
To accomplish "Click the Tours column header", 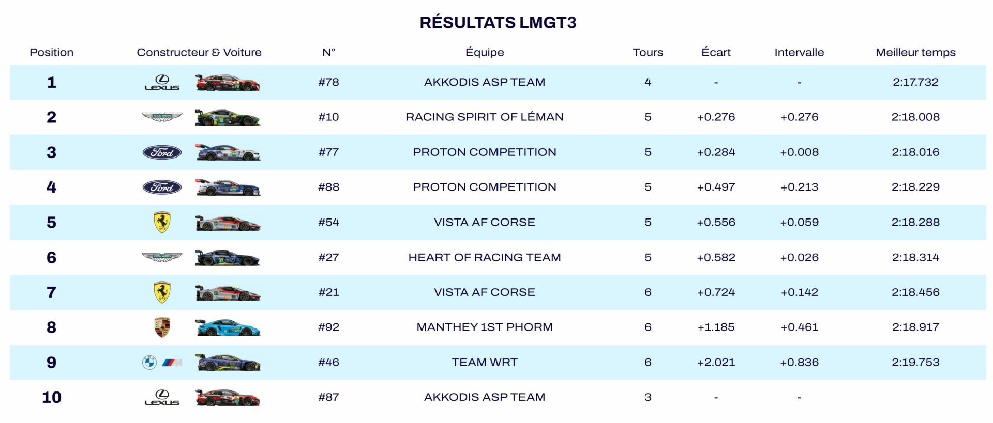I will tap(648, 52).
